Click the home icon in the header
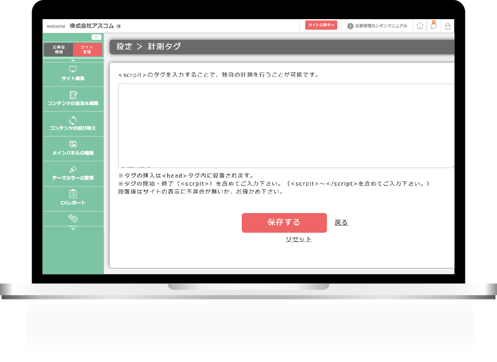This screenshot has height=362, width=497. (419, 25)
